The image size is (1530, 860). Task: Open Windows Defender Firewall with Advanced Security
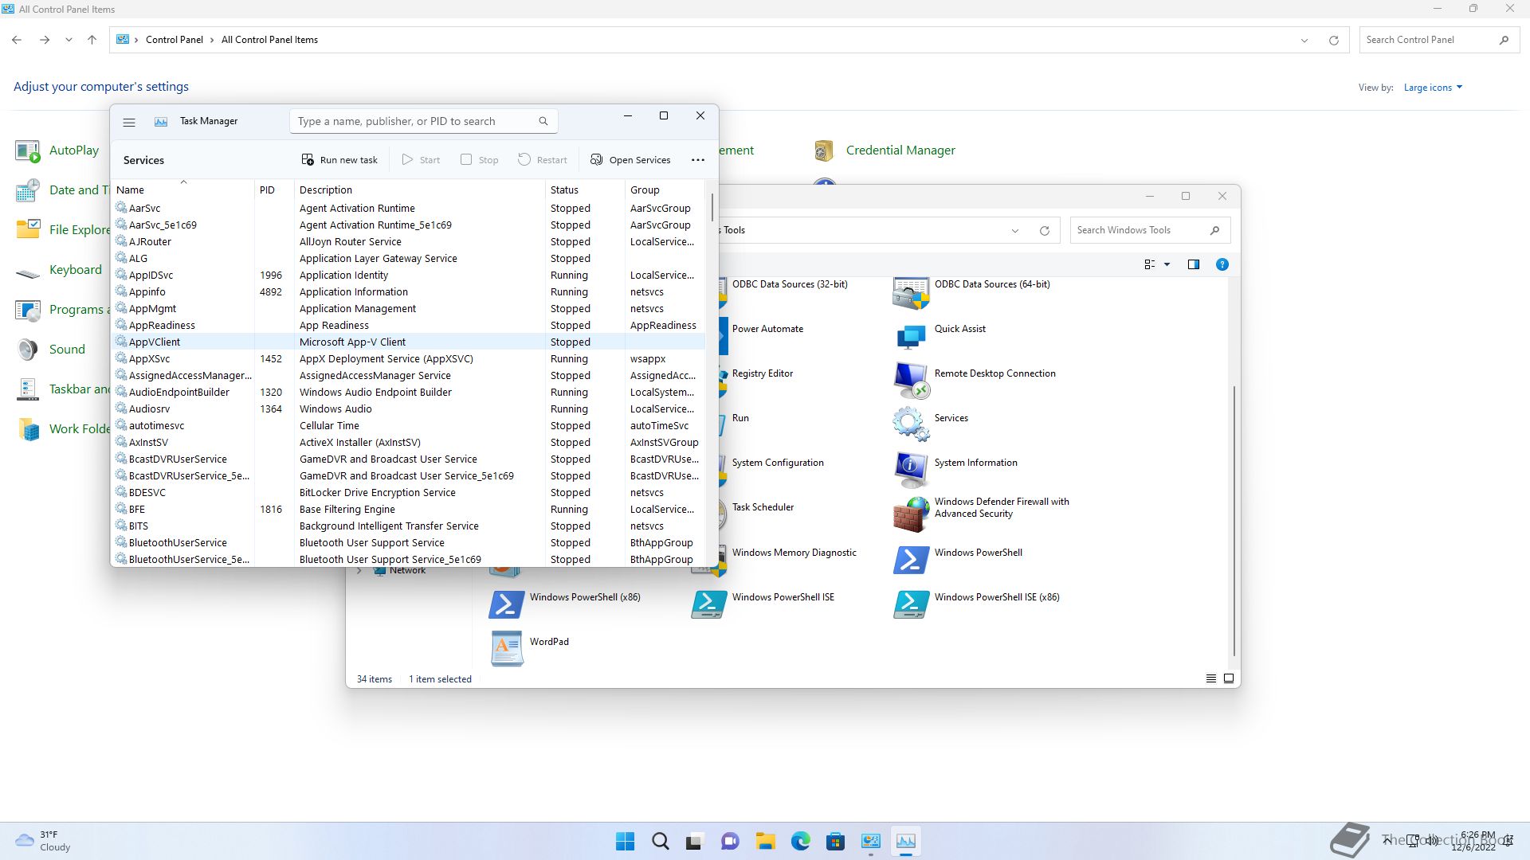point(982,516)
